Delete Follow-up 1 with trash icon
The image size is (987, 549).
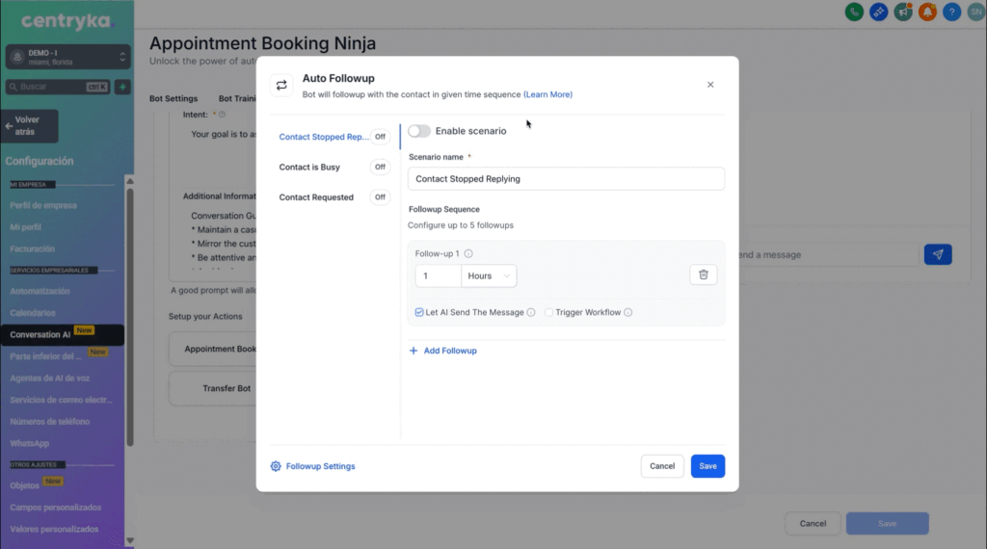[703, 274]
